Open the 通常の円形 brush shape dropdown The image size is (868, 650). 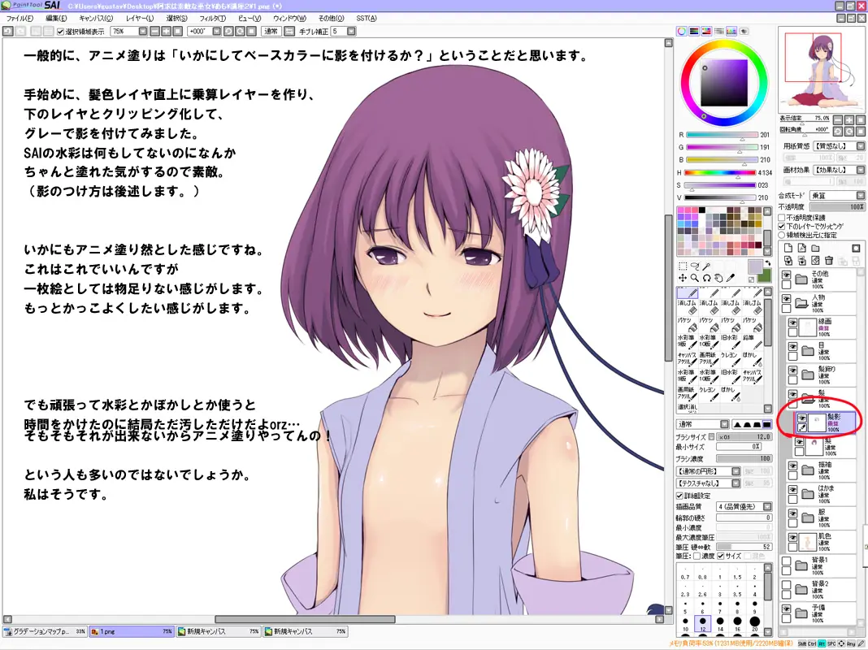click(x=736, y=471)
